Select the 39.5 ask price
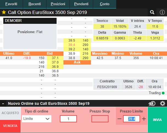This screenshot has width=167, height=133. click(72, 41)
